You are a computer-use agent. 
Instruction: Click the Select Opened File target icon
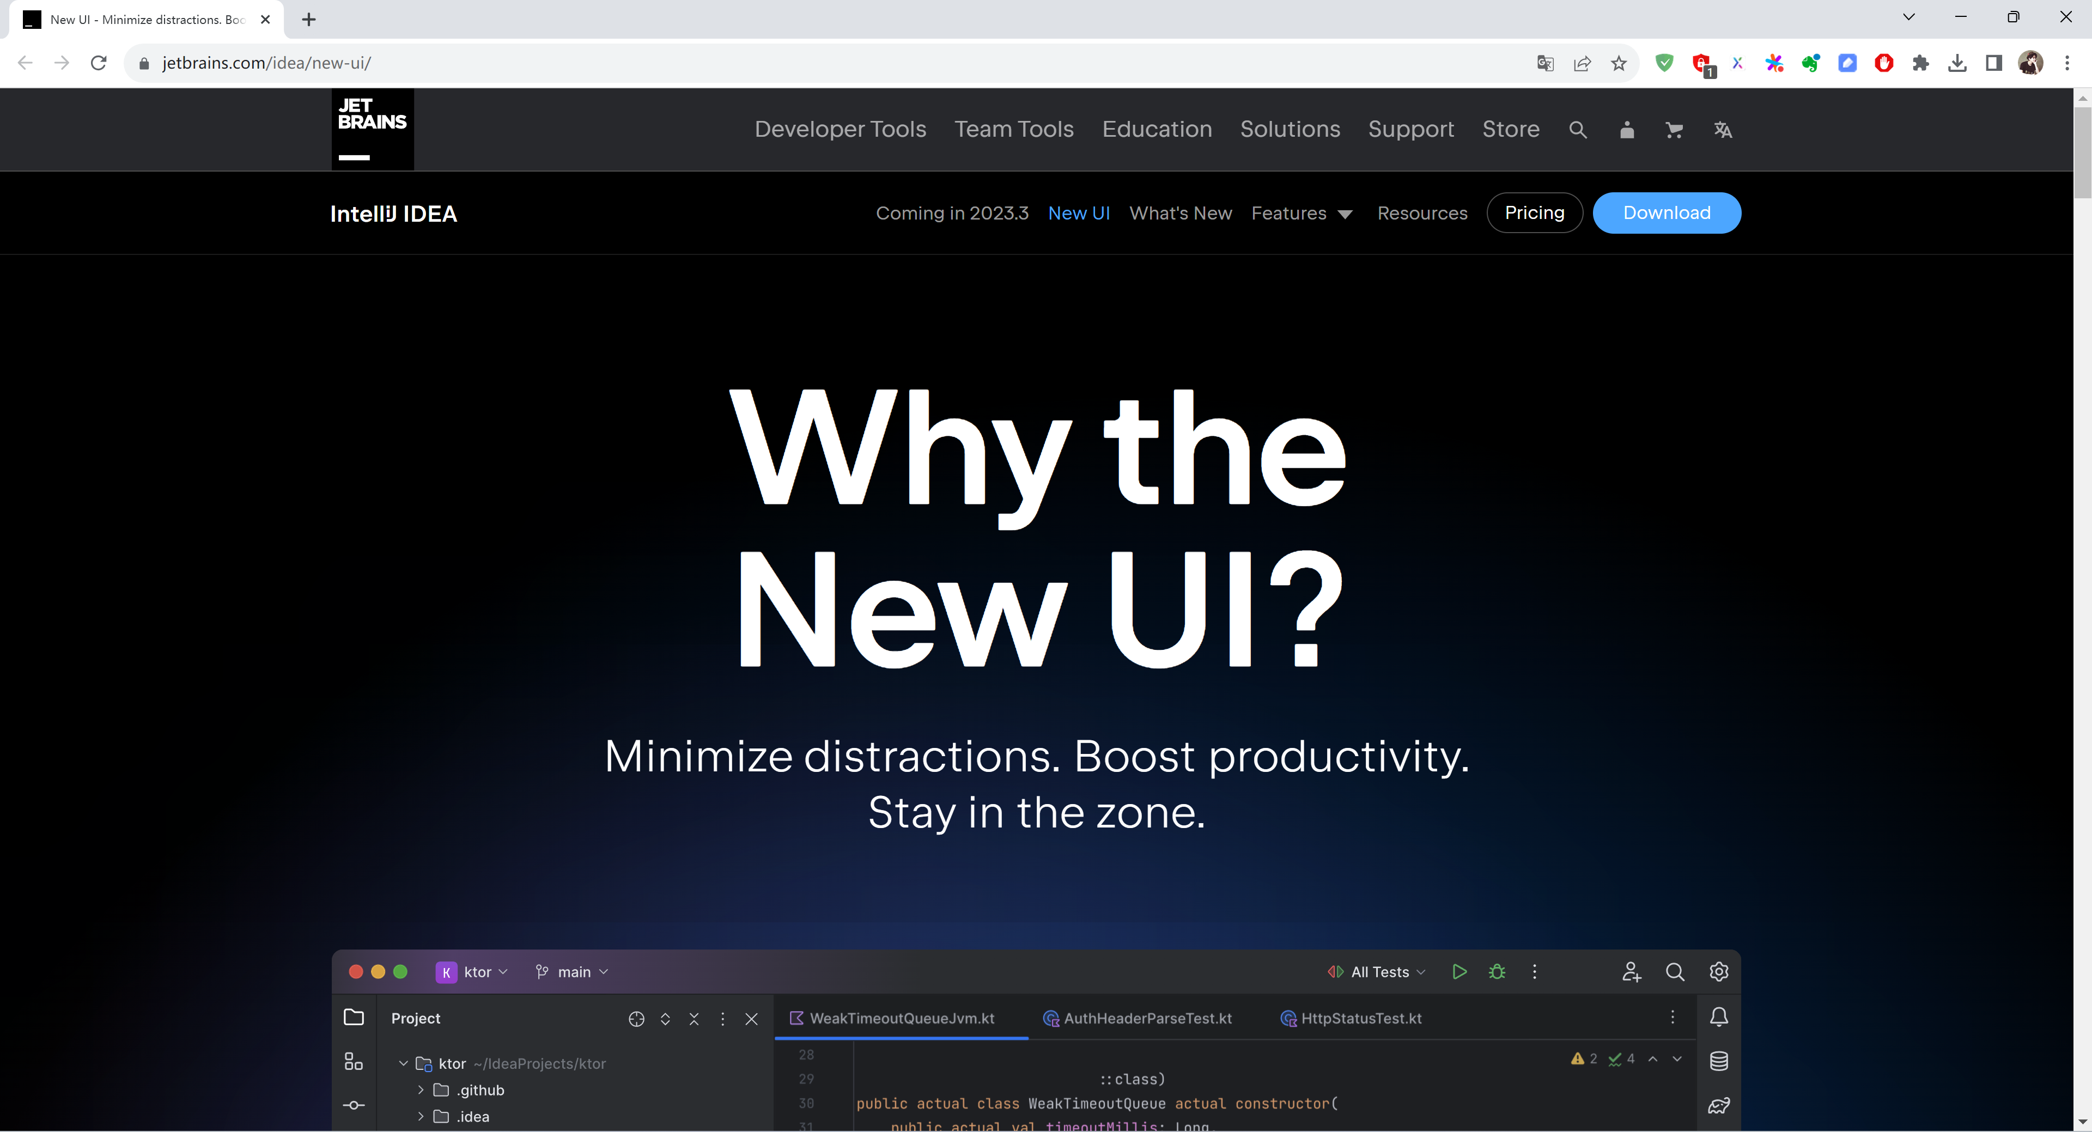click(x=637, y=1019)
